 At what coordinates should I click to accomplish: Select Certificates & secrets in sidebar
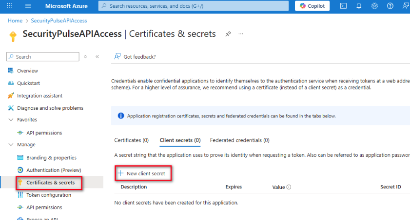pos(52,183)
